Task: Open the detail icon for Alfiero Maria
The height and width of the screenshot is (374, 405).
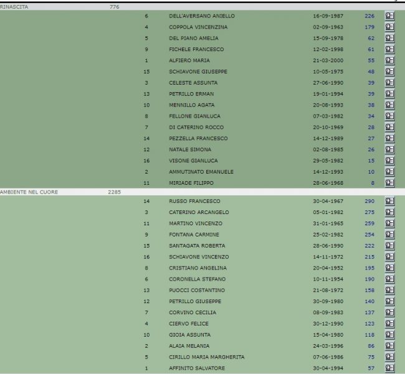Action: point(389,60)
